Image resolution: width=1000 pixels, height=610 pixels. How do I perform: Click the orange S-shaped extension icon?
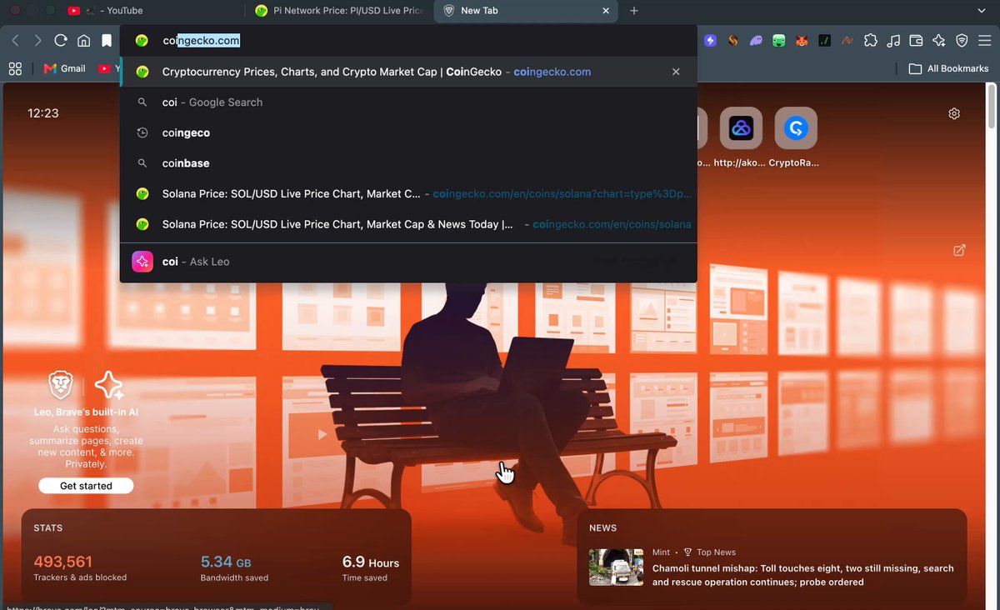pyautogui.click(x=733, y=40)
